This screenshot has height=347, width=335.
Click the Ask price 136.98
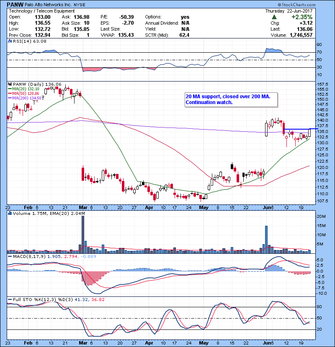(x=82, y=17)
